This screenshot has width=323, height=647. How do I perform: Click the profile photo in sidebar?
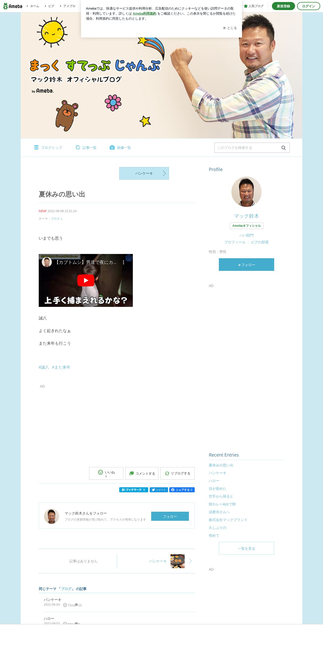247,192
